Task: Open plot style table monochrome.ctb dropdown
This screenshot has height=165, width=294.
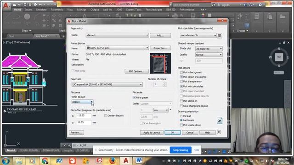Action: (198, 35)
